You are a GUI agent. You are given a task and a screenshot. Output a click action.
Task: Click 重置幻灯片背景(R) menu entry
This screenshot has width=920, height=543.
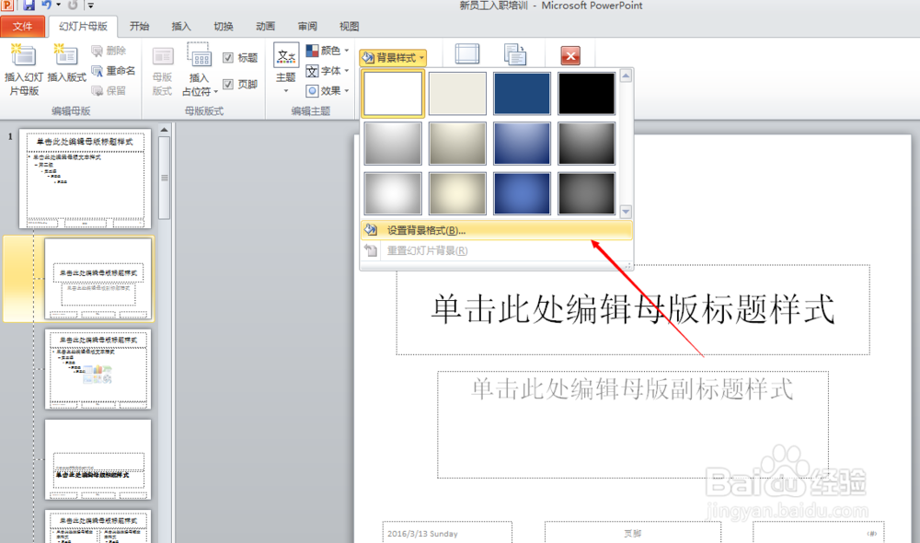[497, 250]
